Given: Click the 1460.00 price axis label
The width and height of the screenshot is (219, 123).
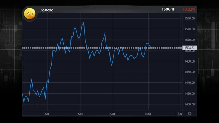Looking at the screenshot, I should click(x=190, y=72).
